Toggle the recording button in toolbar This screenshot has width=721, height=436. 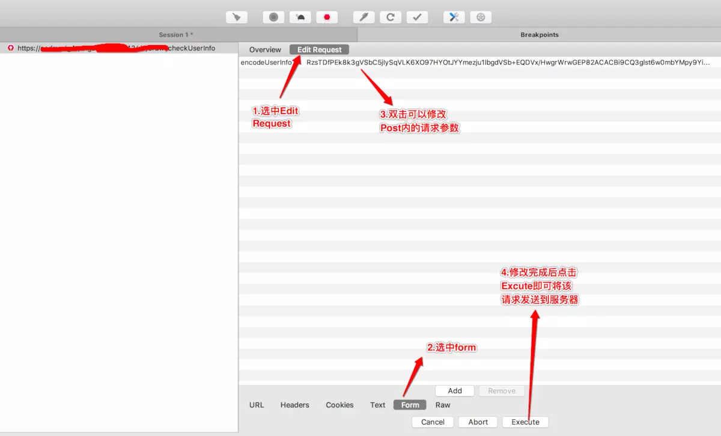tap(273, 17)
